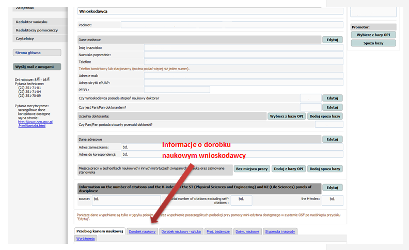
Task: Click the mobile or landline phone hint text
Action: pyautogui.click(x=134, y=69)
